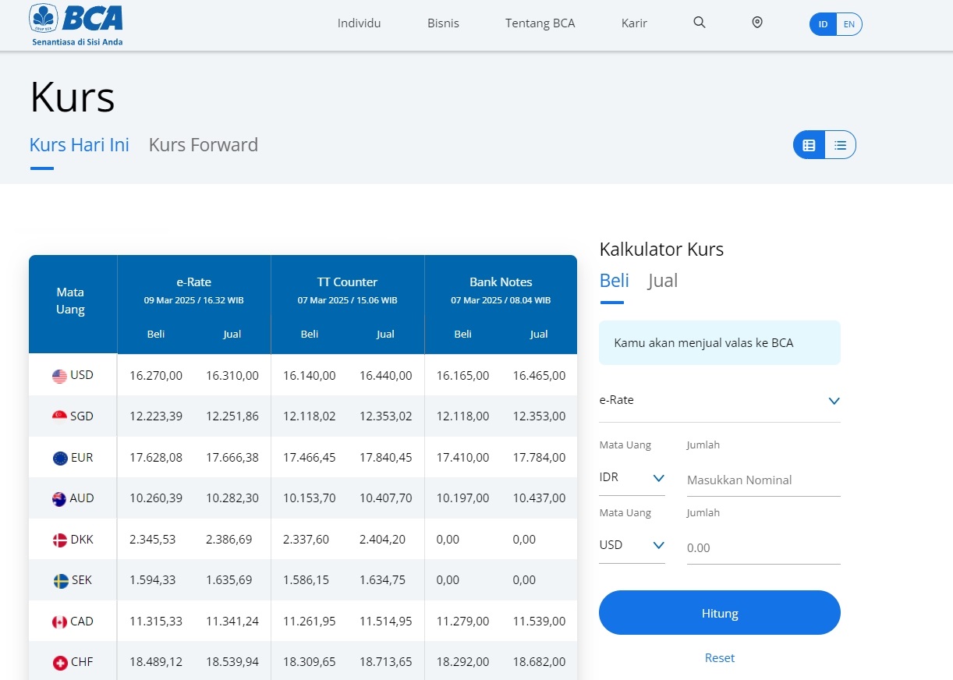The height and width of the screenshot is (680, 953).
Task: Click USD TT Counter value 16.440,00
Action: 386,376
